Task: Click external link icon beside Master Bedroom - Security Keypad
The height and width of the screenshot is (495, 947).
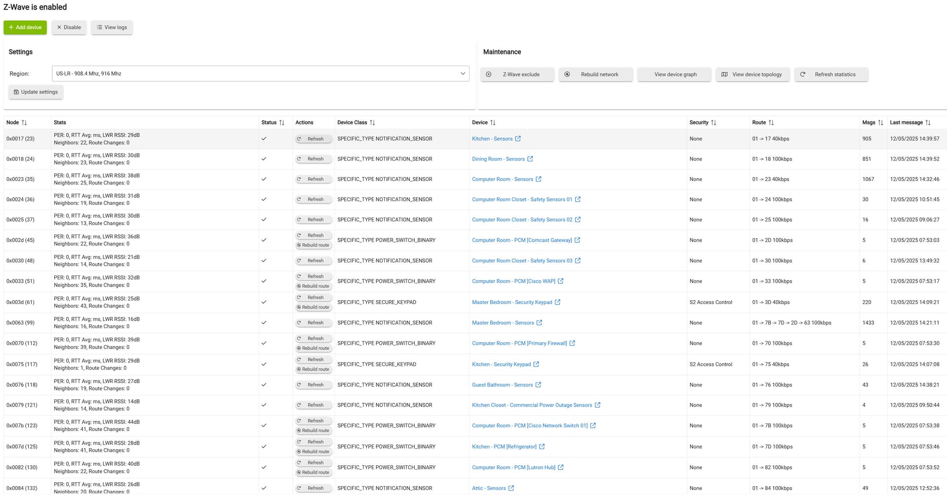Action: click(x=557, y=302)
